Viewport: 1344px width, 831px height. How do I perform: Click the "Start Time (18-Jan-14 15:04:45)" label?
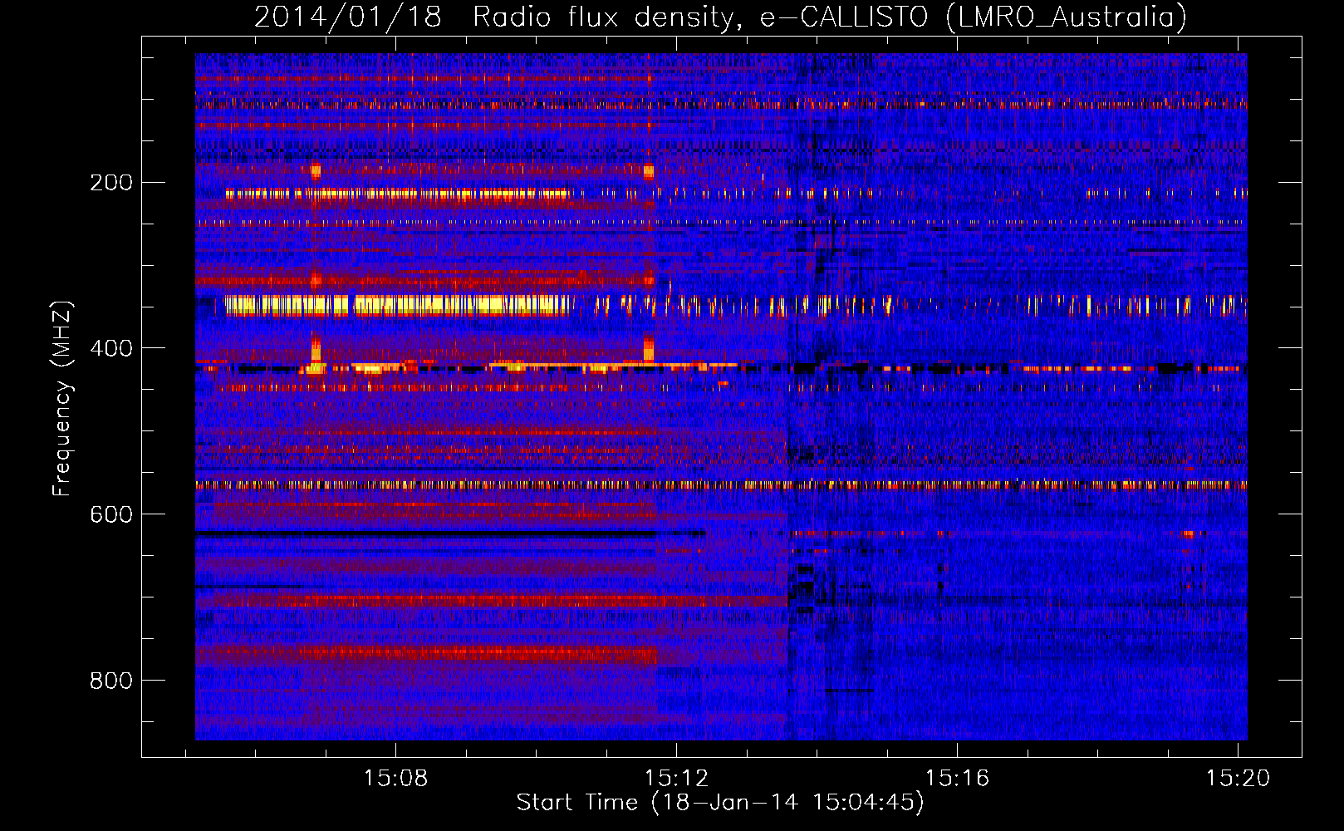tap(720, 803)
